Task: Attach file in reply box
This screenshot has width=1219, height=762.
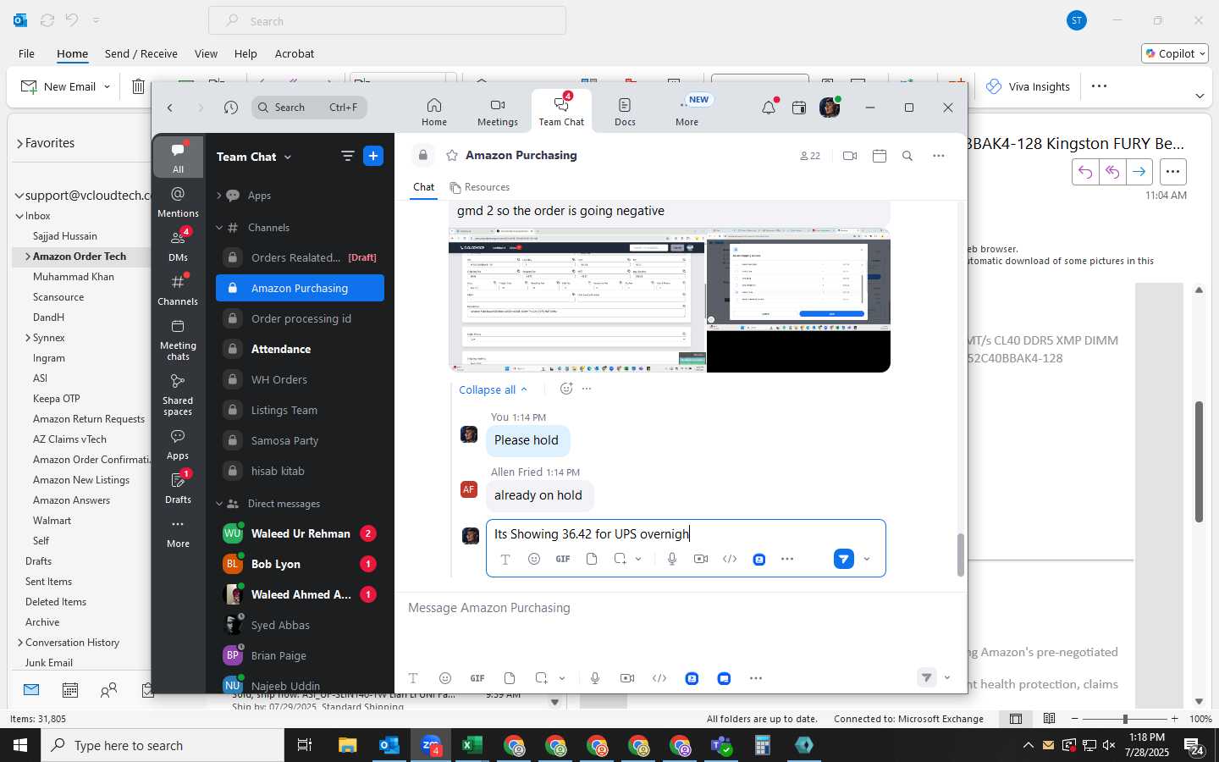Action: [592, 559]
